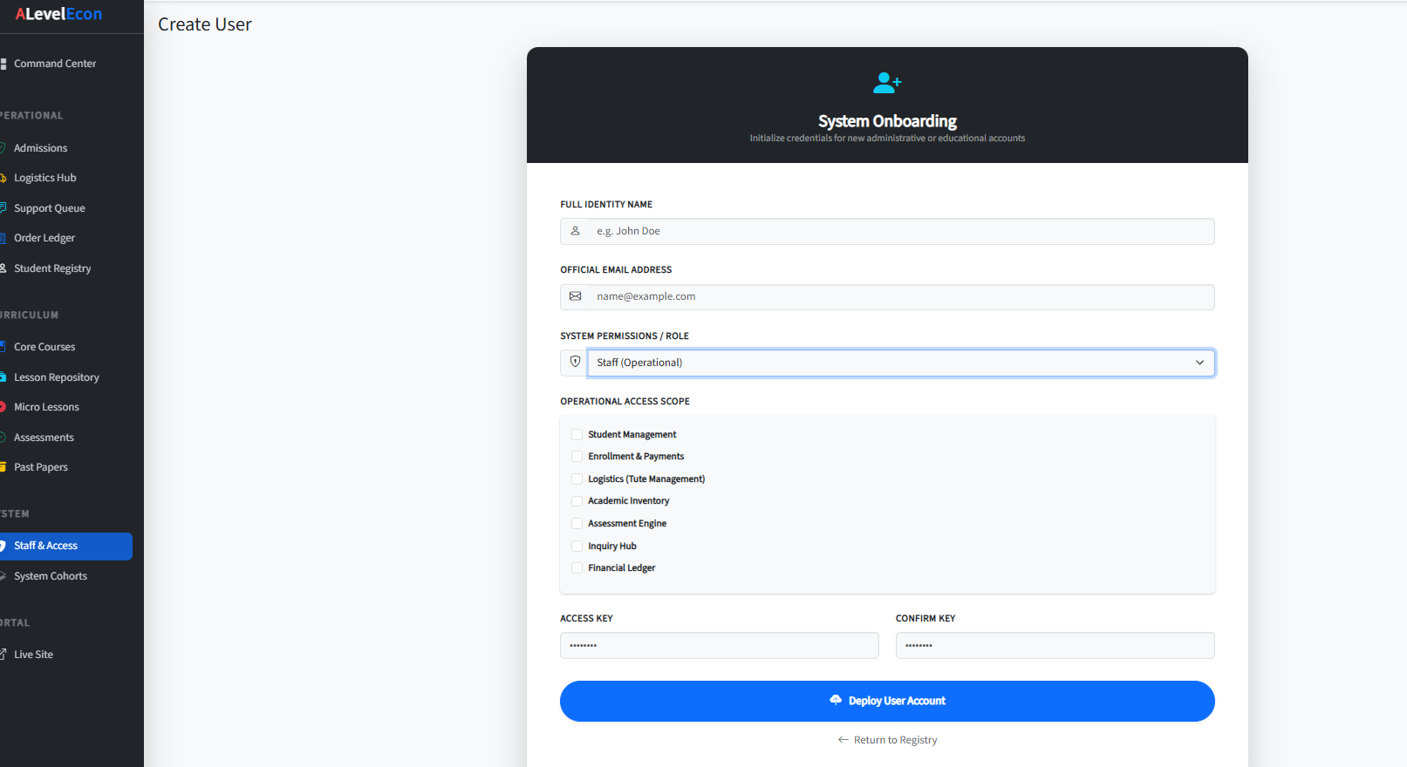Image resolution: width=1407 pixels, height=767 pixels.
Task: Click the chevron arrow on Staff (Operational) select
Action: 1199,363
